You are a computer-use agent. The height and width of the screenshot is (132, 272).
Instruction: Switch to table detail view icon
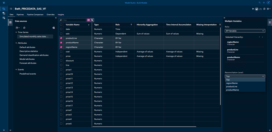pos(92,20)
